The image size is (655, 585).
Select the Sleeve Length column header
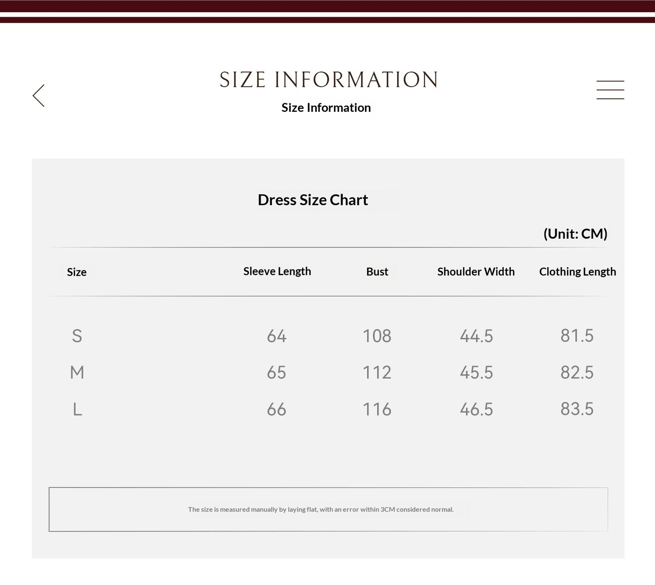coord(277,271)
